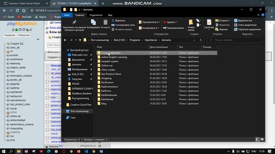Screen dimensions: 275x154
Task: Check the clinic_db checkbox in phpMyAdmin table
Action: [47, 69]
